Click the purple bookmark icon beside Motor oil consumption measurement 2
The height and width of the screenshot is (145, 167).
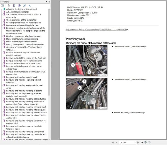click(4, 39)
